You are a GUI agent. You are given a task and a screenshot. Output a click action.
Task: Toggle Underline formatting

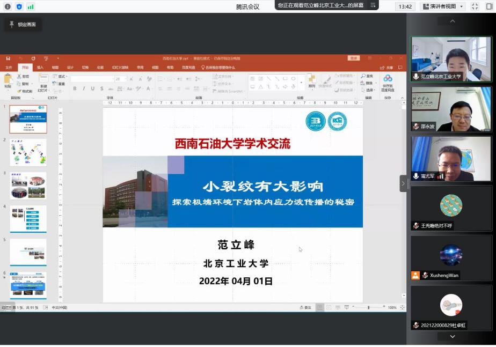click(x=93, y=88)
